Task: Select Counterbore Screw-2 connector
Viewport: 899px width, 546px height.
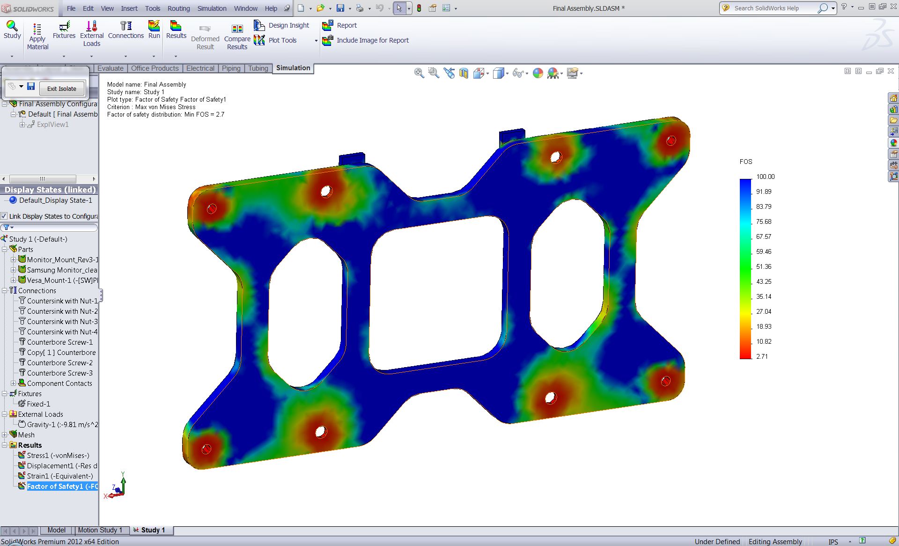Action: point(55,362)
